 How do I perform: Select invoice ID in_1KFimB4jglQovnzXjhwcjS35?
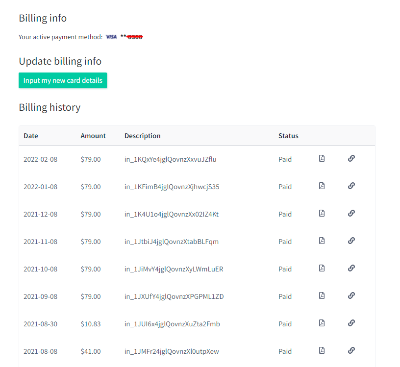coord(172,187)
